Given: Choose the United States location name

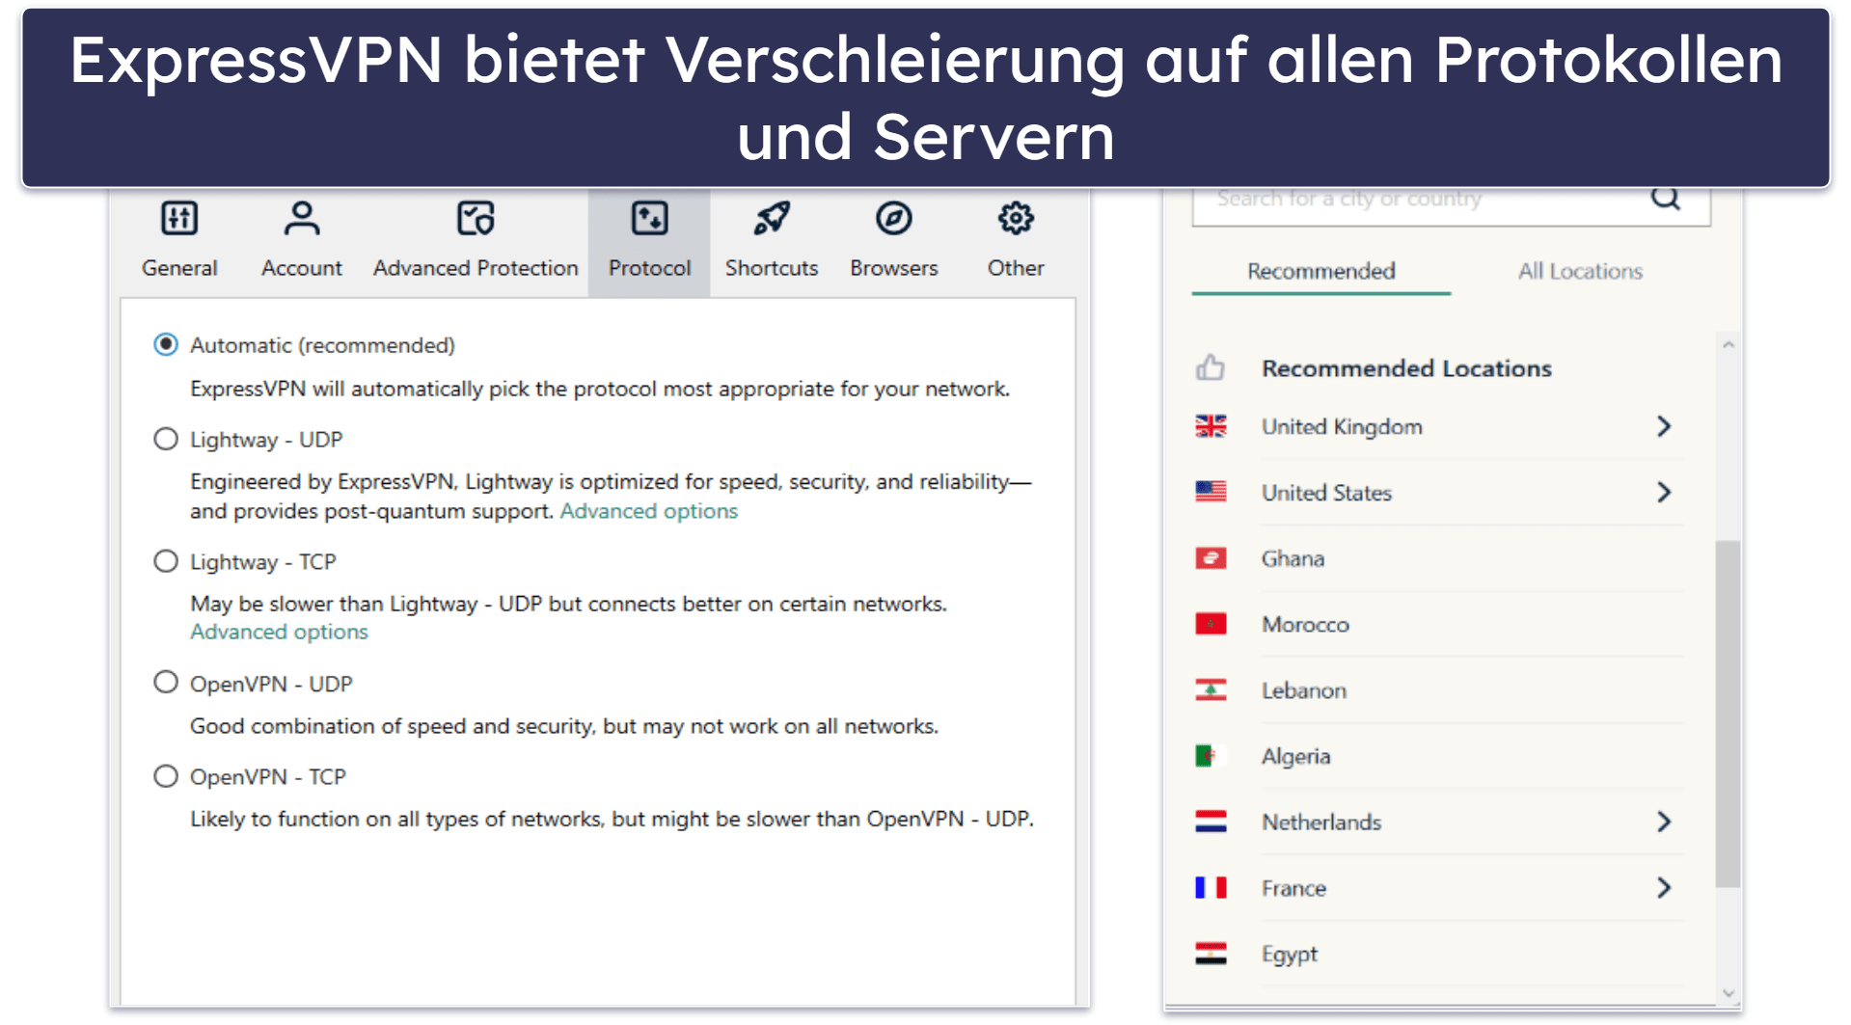Looking at the screenshot, I should coord(1326,492).
